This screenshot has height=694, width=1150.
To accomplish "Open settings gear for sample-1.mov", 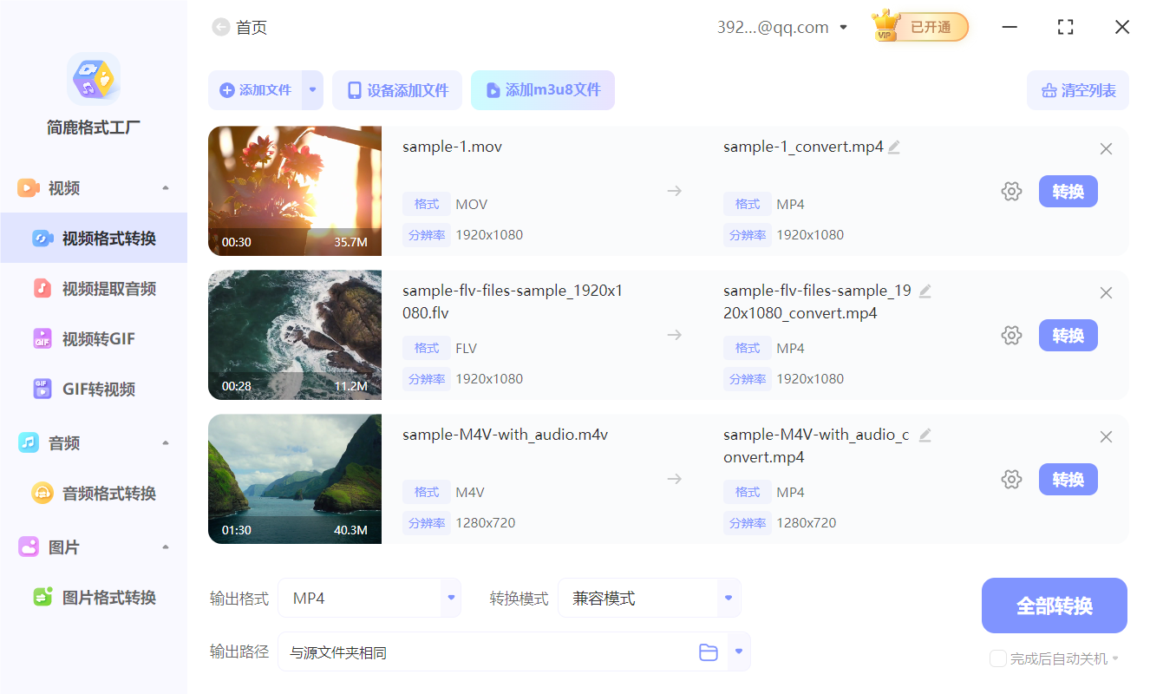I will pos(1011,192).
